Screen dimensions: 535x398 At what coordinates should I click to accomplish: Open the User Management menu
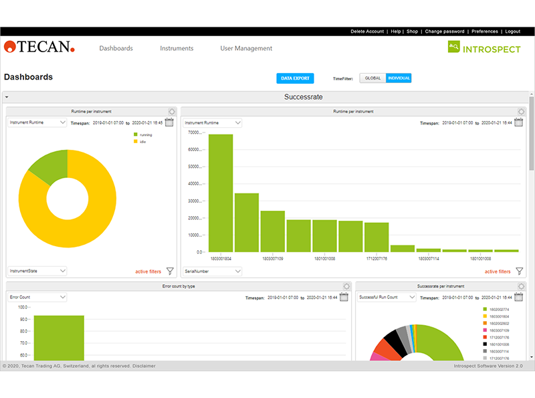point(246,48)
